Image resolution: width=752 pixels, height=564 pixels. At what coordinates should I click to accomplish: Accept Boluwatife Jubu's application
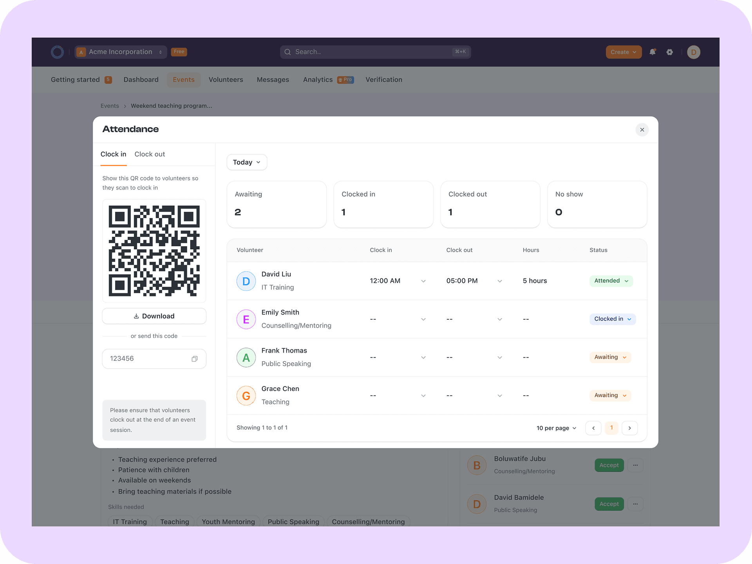coord(609,465)
